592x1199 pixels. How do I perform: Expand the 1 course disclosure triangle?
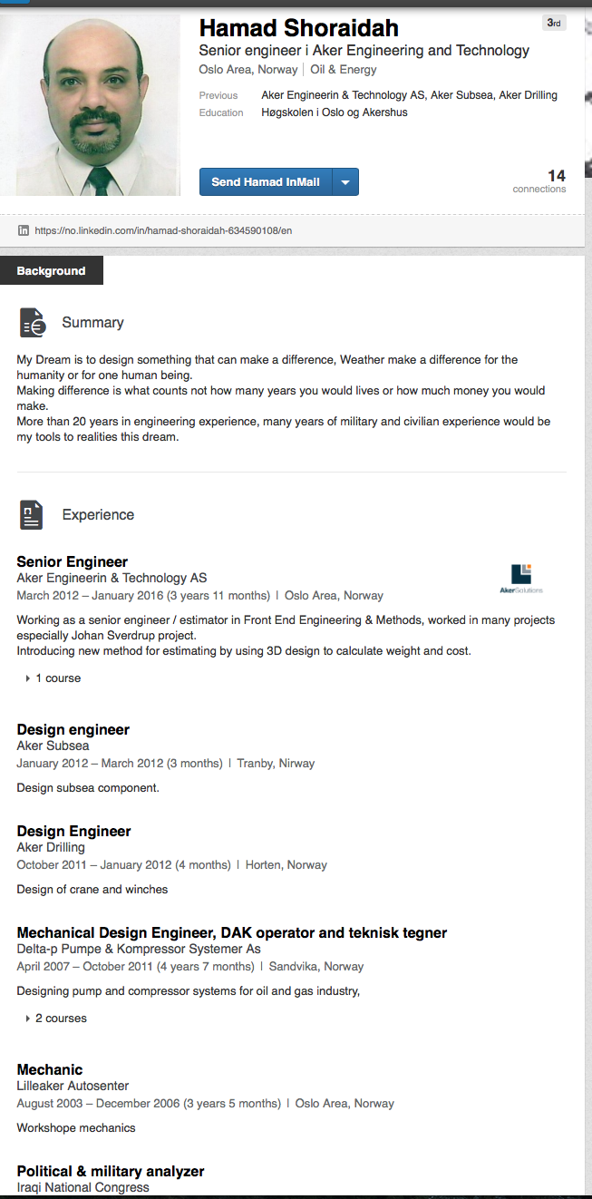pyautogui.click(x=28, y=678)
